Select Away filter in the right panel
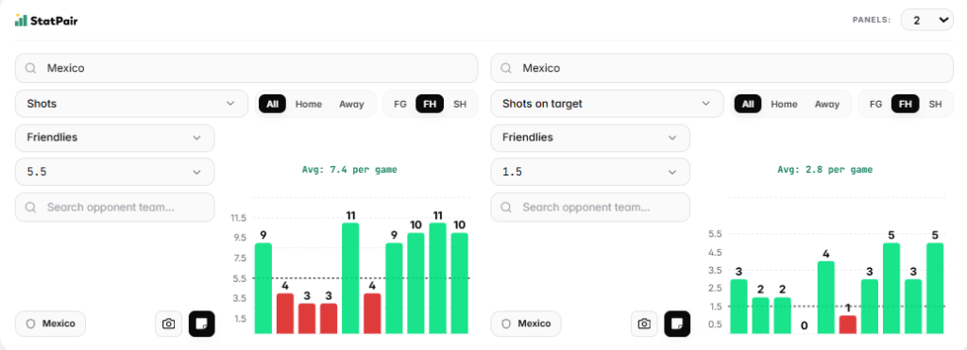967x350 pixels. pyautogui.click(x=827, y=104)
